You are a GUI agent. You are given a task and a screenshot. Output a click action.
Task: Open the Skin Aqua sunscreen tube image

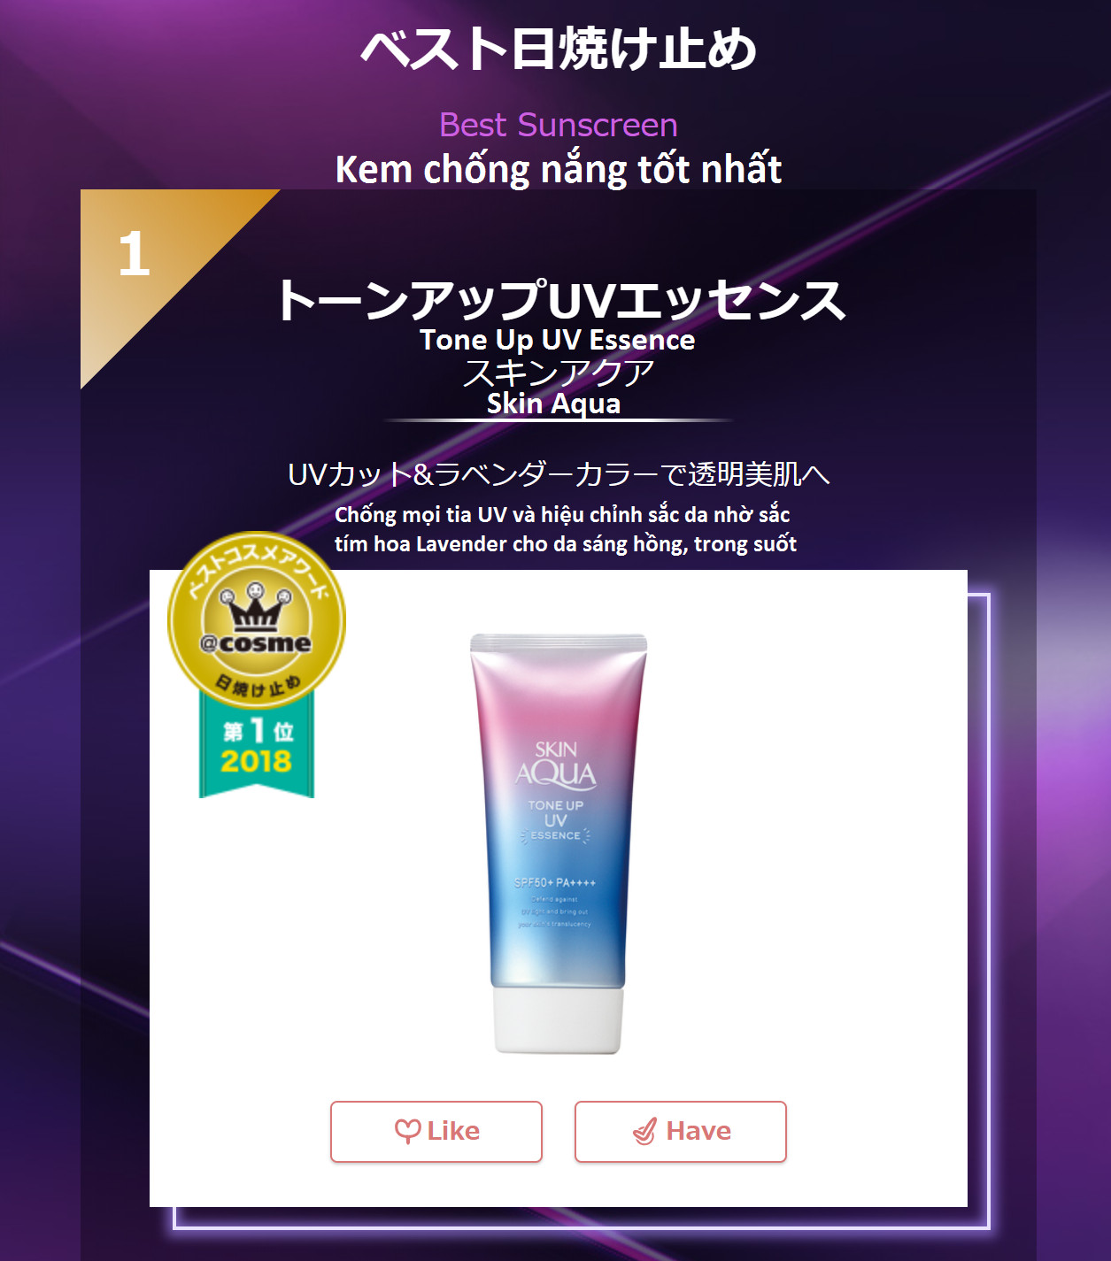tap(558, 843)
